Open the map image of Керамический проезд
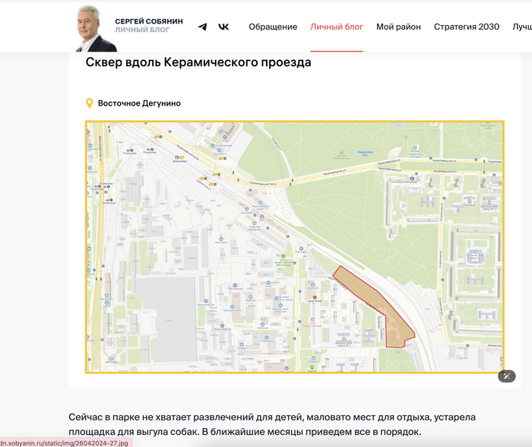The width and height of the screenshot is (532, 447). point(295,247)
